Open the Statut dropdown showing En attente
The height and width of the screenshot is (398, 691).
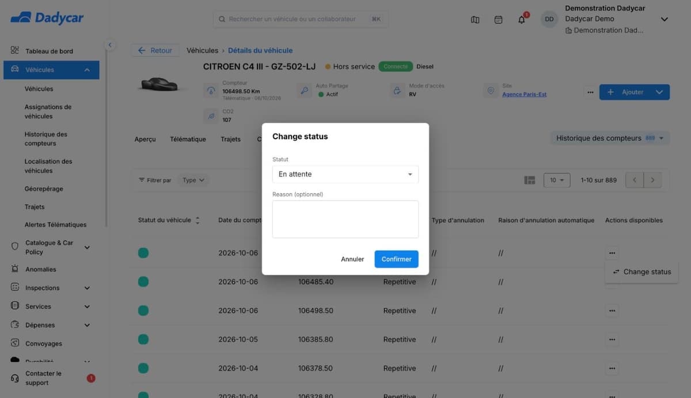point(345,174)
